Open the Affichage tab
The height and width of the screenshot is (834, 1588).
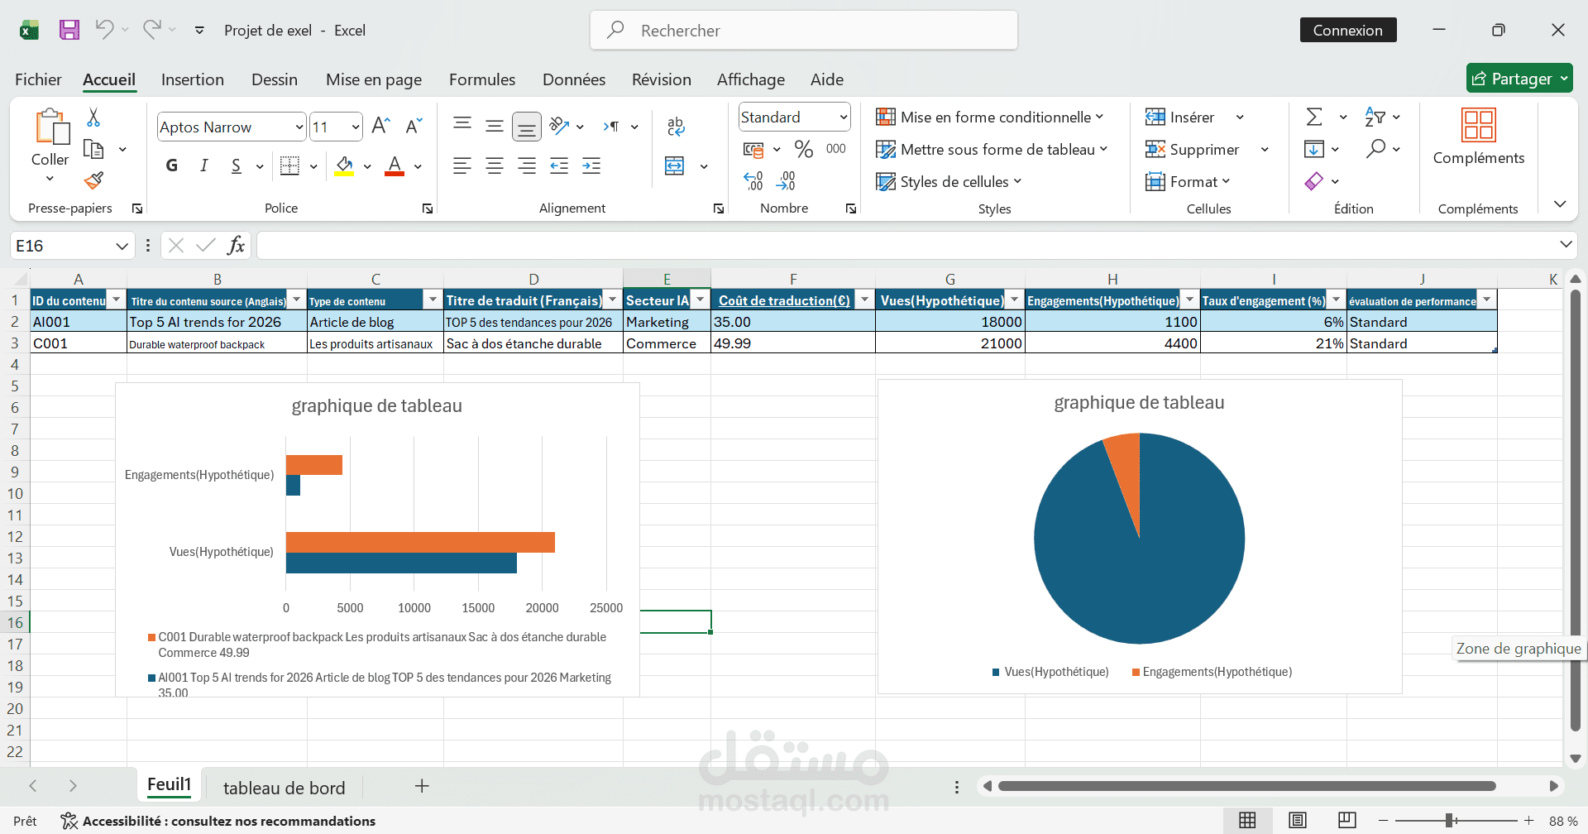(x=751, y=79)
